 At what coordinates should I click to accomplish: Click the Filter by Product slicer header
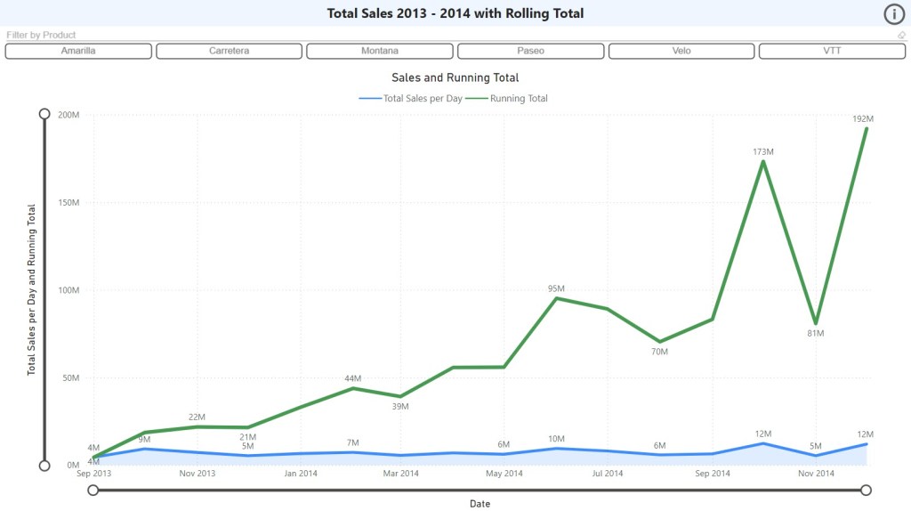pos(42,36)
